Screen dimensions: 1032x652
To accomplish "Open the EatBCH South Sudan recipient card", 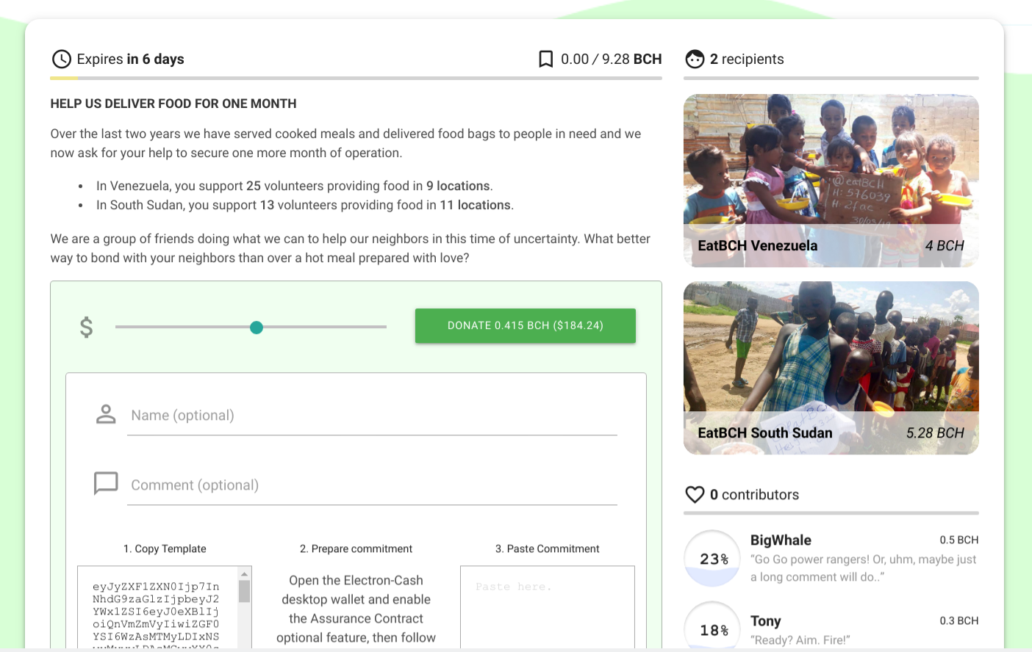I will point(831,368).
